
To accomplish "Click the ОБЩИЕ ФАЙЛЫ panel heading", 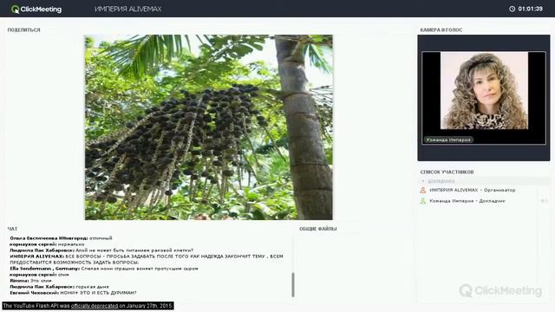I will [318, 229].
